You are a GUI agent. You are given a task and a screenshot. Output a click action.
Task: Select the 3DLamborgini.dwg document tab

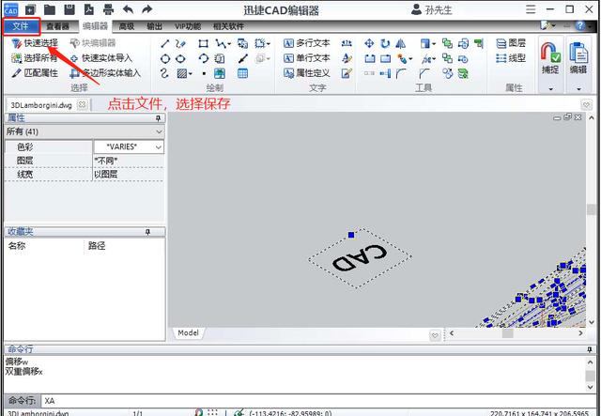[41, 105]
